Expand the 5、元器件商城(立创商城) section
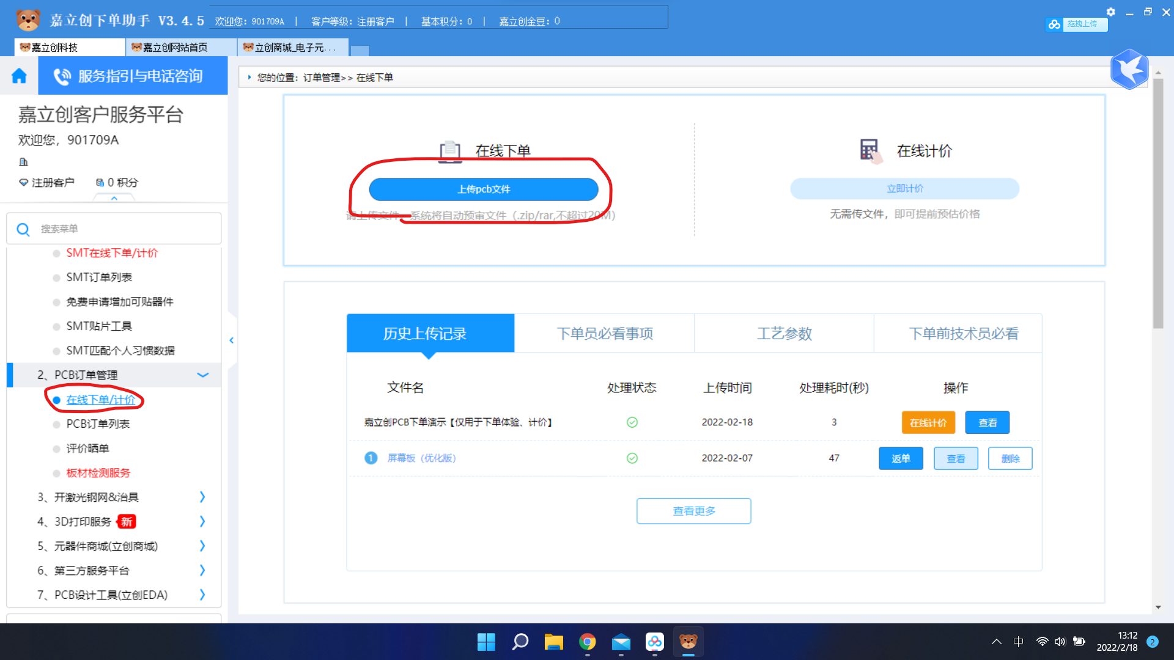This screenshot has width=1174, height=660. pyautogui.click(x=202, y=546)
